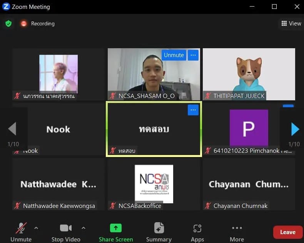Image resolution: width=304 pixels, height=243 pixels.
Task: Open more options on ทดสอบ tile
Action: (193, 110)
